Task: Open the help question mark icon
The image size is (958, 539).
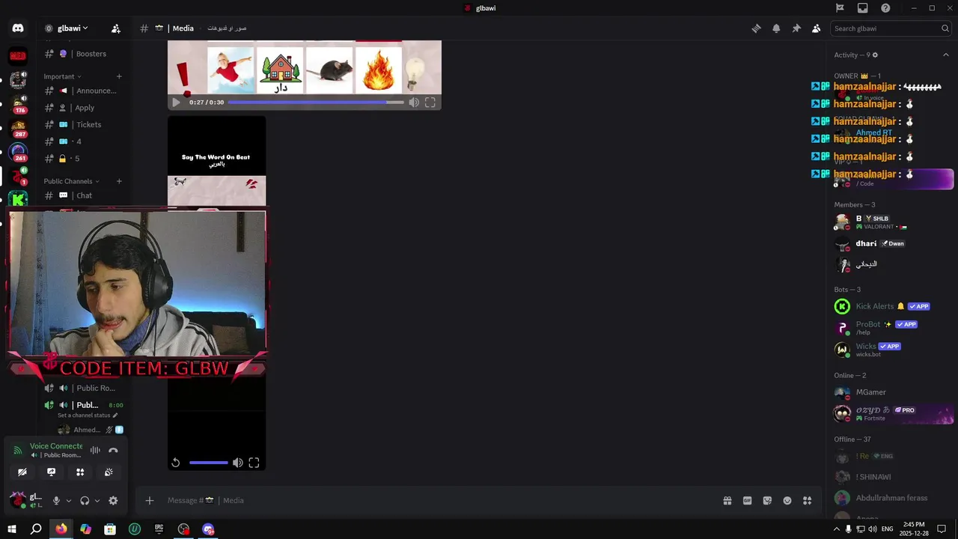Action: (885, 8)
